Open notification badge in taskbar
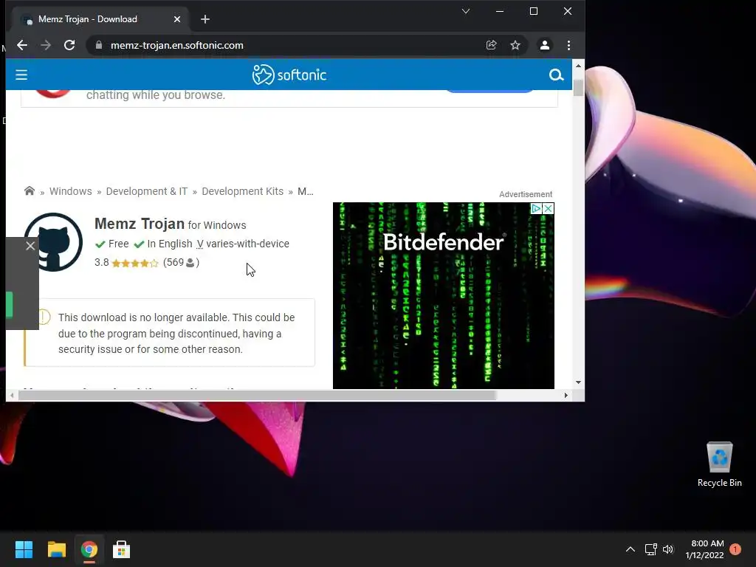The width and height of the screenshot is (756, 567). click(x=735, y=549)
